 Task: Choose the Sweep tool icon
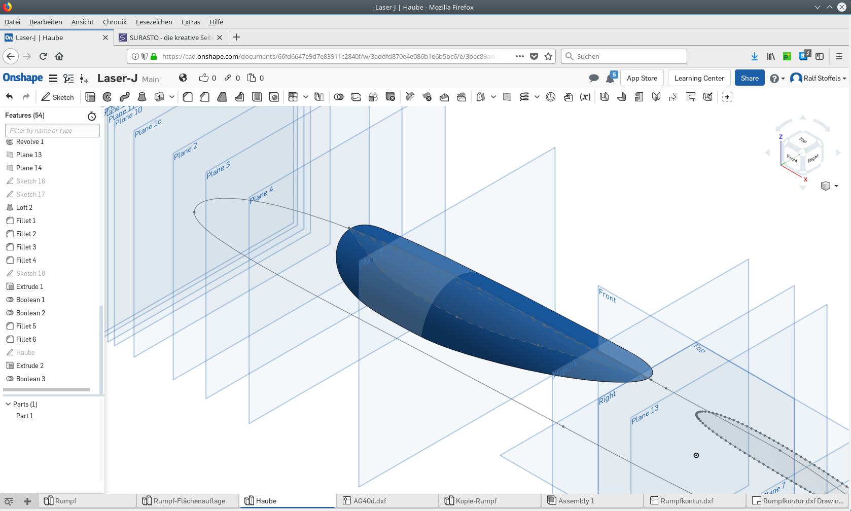(x=125, y=97)
